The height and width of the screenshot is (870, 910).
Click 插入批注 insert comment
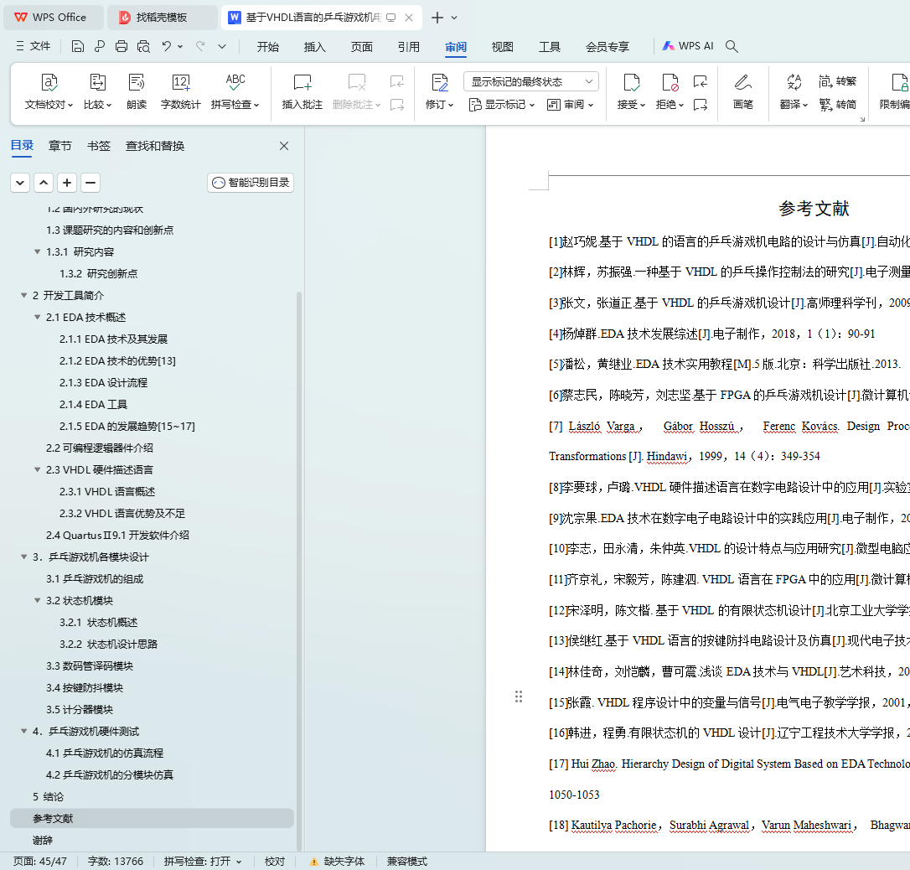(x=302, y=91)
